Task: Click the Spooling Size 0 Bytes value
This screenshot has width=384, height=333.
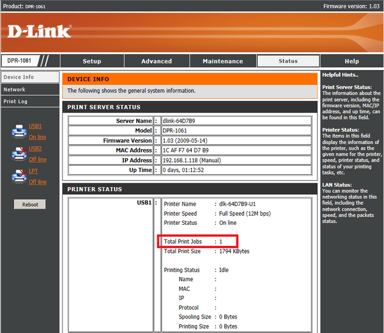Action: pyautogui.click(x=228, y=317)
